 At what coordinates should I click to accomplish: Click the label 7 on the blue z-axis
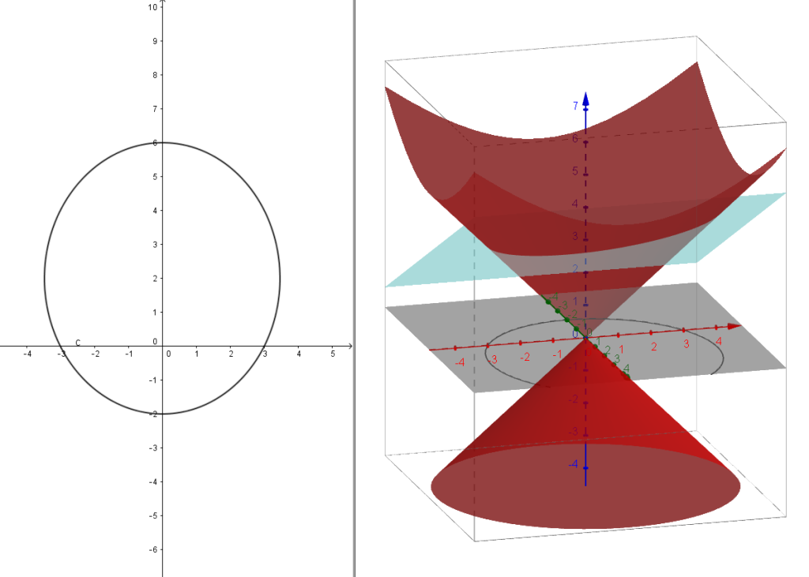click(576, 106)
